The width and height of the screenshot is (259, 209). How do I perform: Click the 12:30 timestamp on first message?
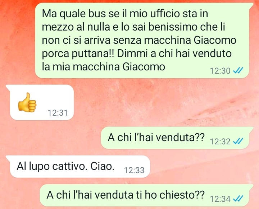(220, 71)
